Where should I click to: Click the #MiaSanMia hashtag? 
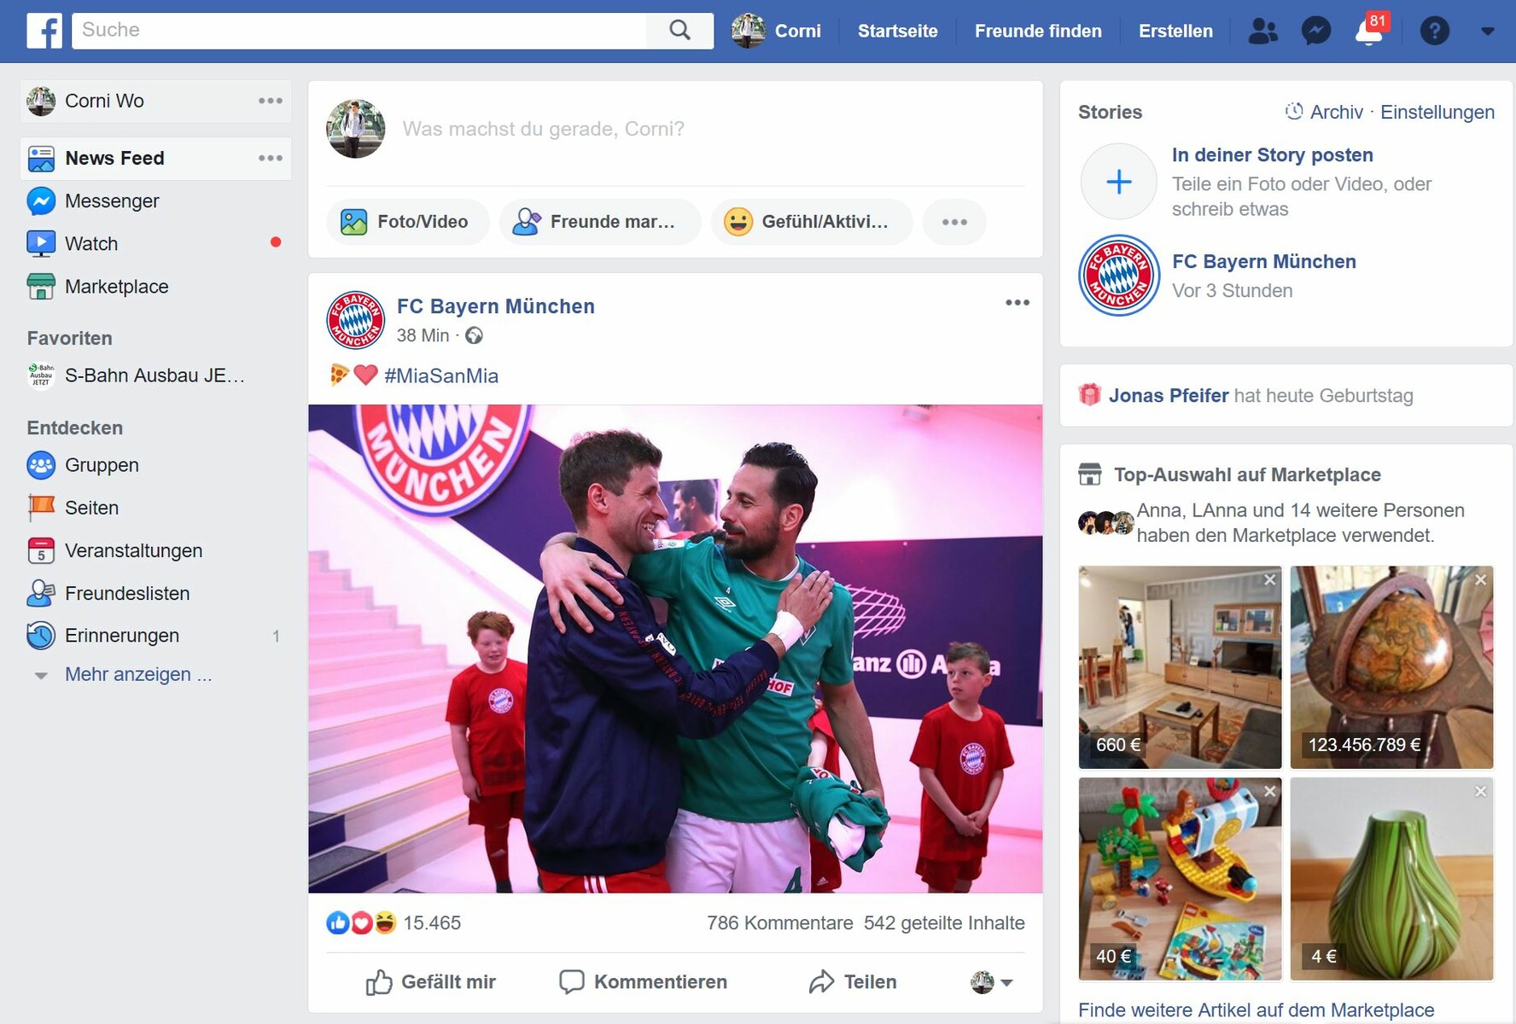(x=441, y=375)
